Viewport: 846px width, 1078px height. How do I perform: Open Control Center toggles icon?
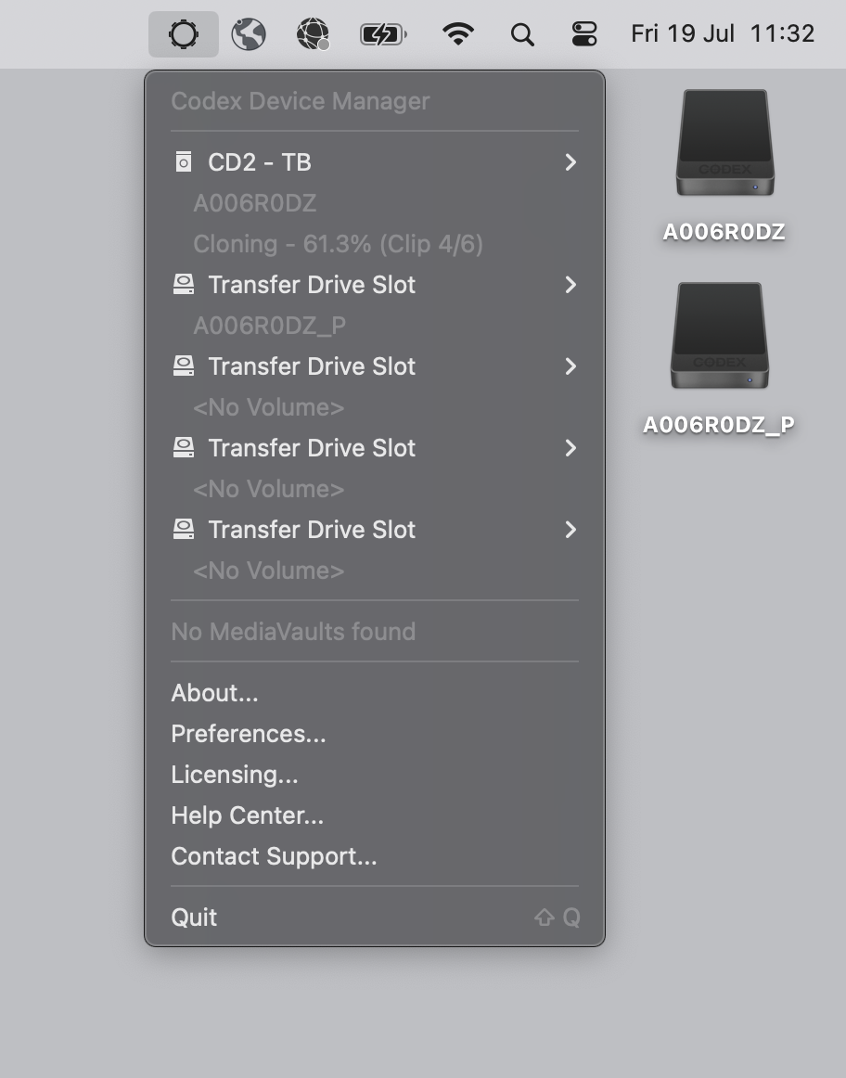click(x=584, y=33)
